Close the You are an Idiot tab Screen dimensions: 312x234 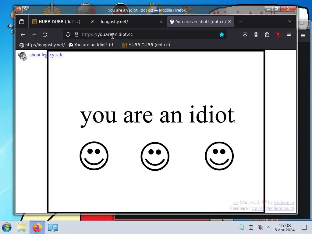tap(229, 22)
